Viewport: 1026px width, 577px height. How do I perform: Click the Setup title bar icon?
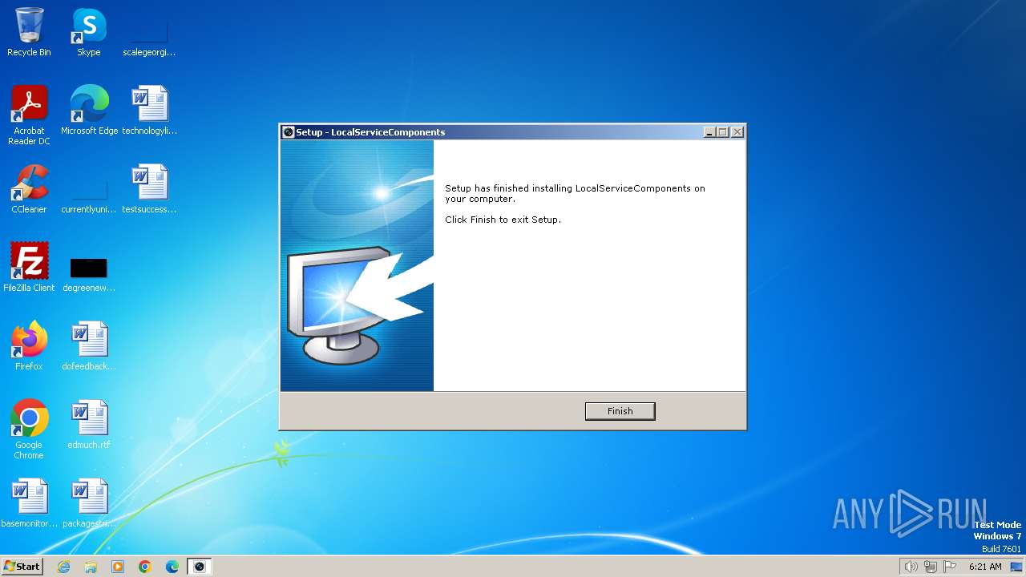pos(289,132)
